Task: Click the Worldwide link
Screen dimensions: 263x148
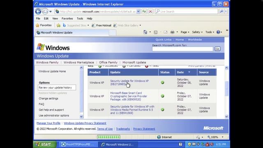Action: point(195,39)
